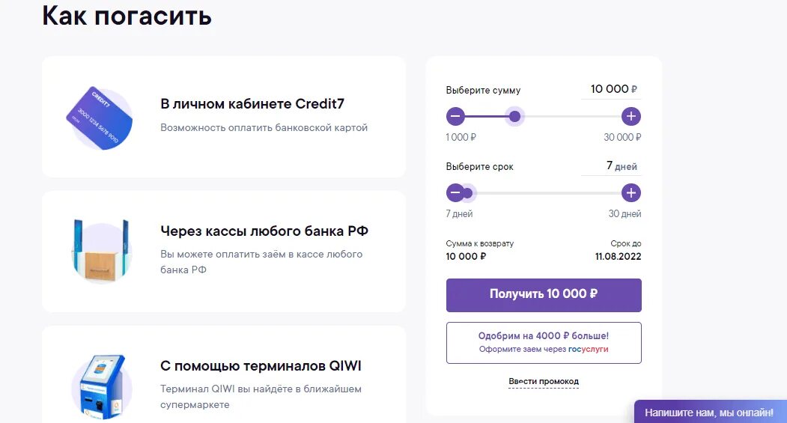Click the 7 дней term input field
The height and width of the screenshot is (423, 787).
click(x=610, y=166)
